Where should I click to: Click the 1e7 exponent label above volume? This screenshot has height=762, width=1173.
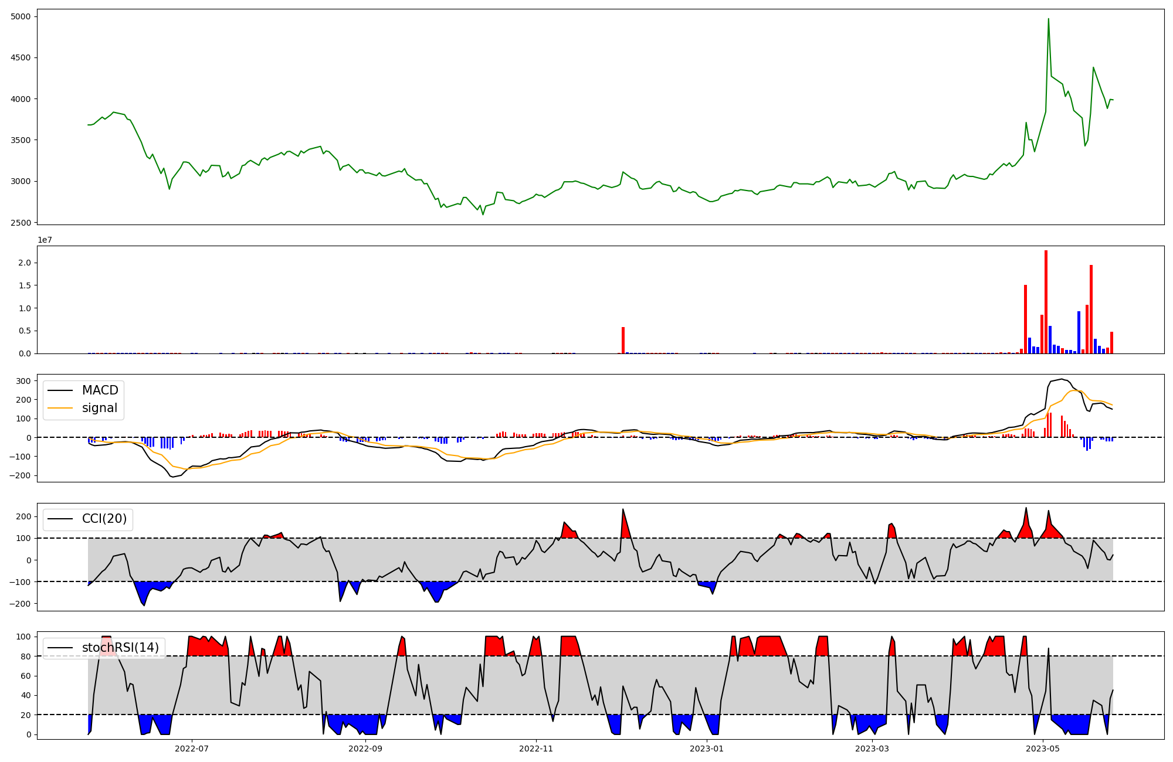pyautogui.click(x=46, y=240)
